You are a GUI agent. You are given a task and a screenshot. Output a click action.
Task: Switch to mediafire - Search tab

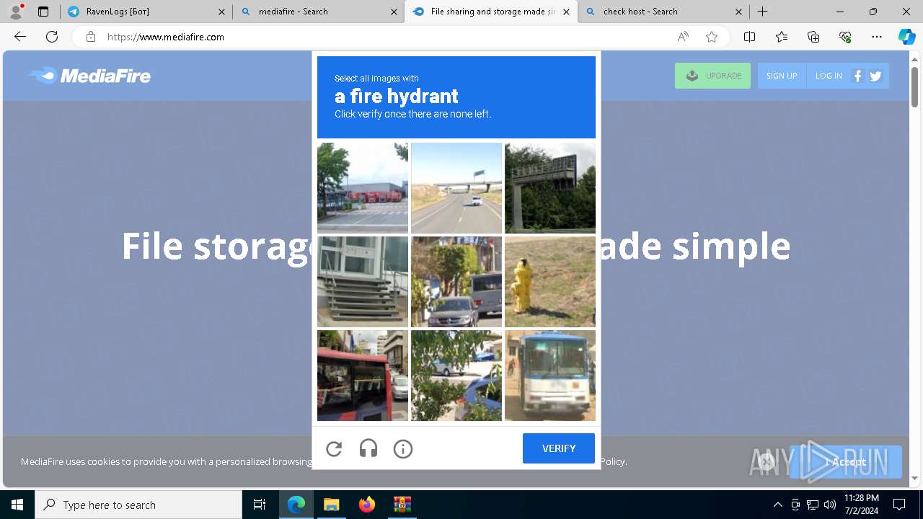point(319,12)
